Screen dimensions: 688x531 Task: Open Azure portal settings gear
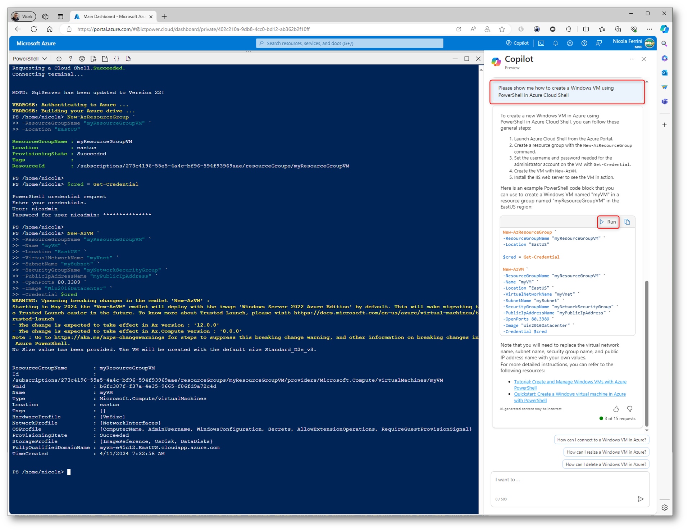click(x=570, y=43)
